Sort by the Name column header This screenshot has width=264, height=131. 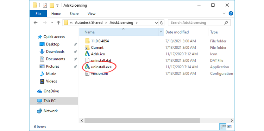(119, 32)
